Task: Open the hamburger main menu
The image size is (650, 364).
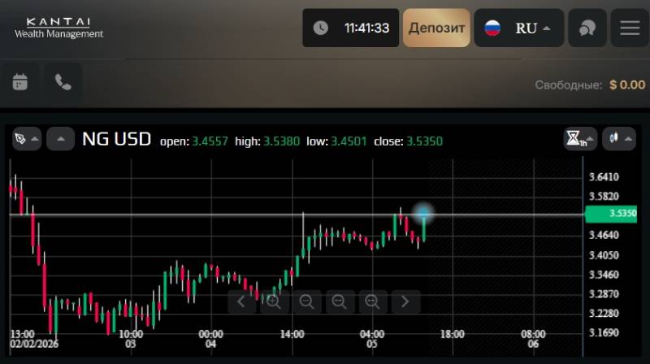Action: [x=630, y=28]
